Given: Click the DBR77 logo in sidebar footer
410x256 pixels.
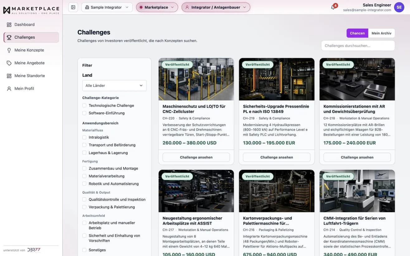Looking at the screenshot, I should (x=34, y=250).
